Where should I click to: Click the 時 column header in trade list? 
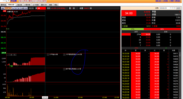126,50
